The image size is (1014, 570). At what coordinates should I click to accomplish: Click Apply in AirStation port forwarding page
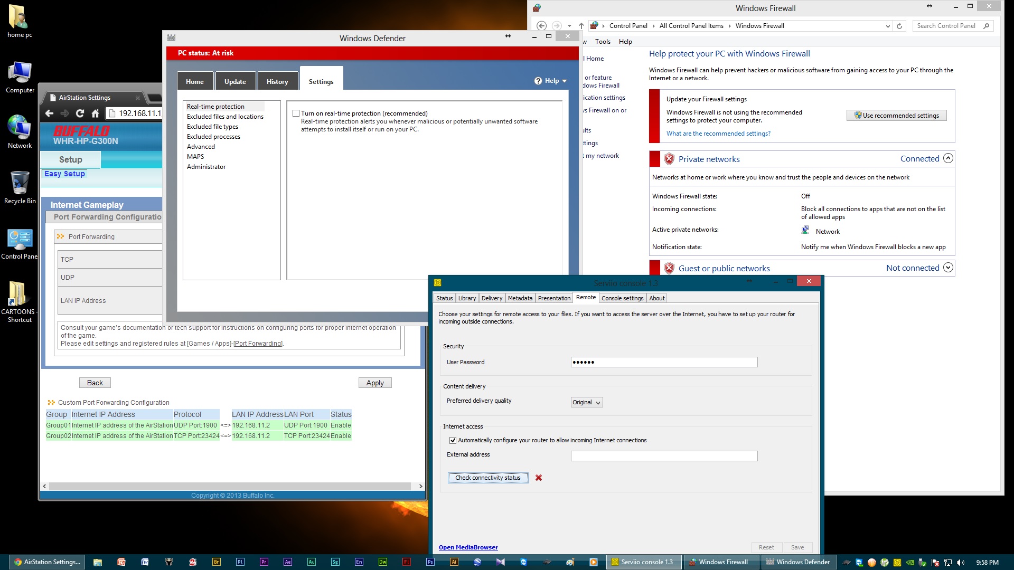click(375, 383)
